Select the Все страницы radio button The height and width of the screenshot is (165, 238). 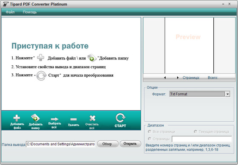(150, 131)
